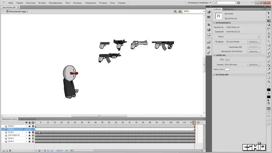Click the Edit Symbols icon
This screenshot has width=272, height=153.
pyautogui.click(x=180, y=11)
